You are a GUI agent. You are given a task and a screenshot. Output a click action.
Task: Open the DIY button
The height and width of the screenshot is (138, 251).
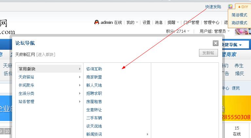(243, 7)
